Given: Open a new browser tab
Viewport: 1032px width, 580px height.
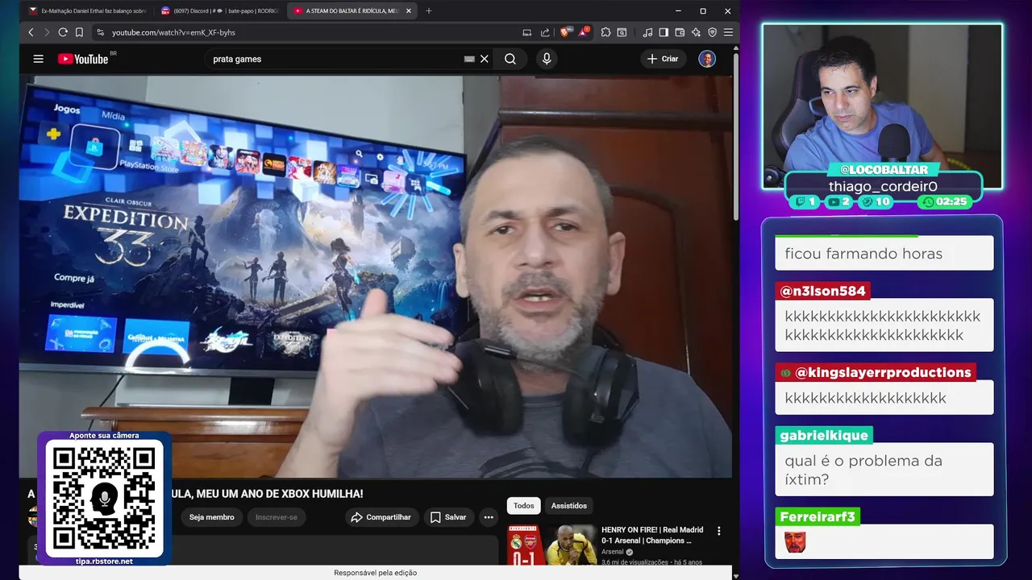Looking at the screenshot, I should (428, 11).
